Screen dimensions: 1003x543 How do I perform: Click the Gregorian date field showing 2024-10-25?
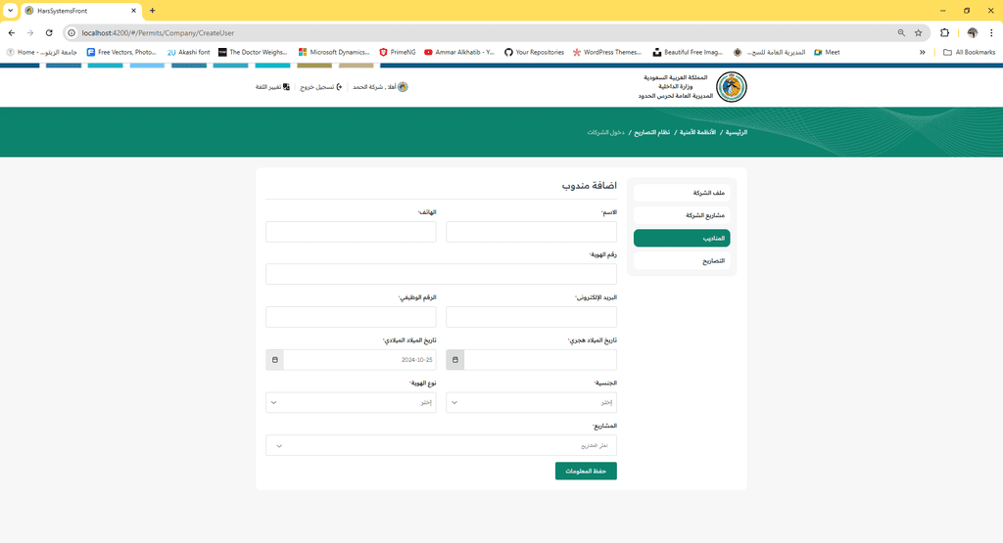tap(360, 360)
